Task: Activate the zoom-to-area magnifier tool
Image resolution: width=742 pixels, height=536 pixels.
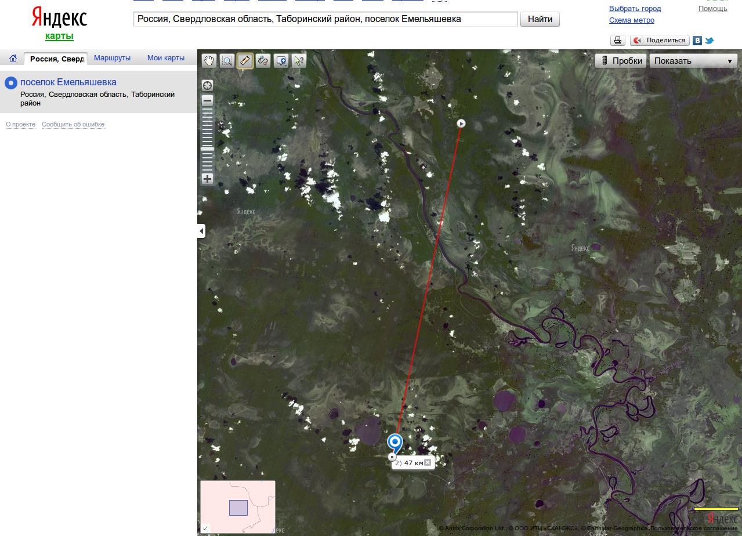Action: point(227,61)
